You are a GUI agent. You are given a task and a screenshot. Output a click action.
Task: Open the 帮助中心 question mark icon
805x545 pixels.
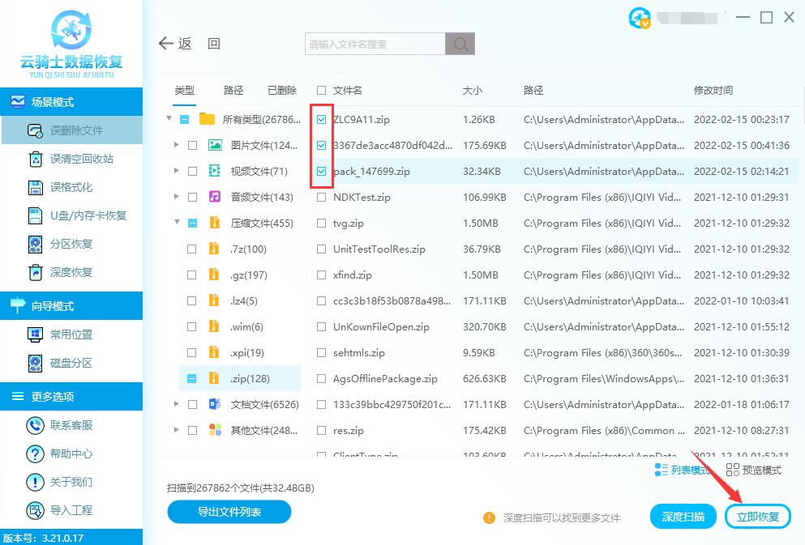tap(35, 453)
